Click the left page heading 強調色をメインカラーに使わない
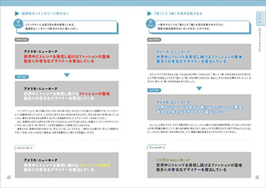The image size is (266, 188). click(45, 14)
